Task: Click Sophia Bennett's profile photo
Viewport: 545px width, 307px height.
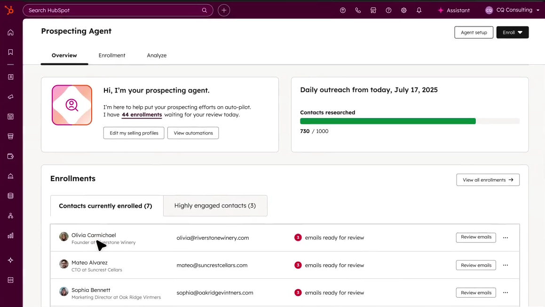Action: 63,291
